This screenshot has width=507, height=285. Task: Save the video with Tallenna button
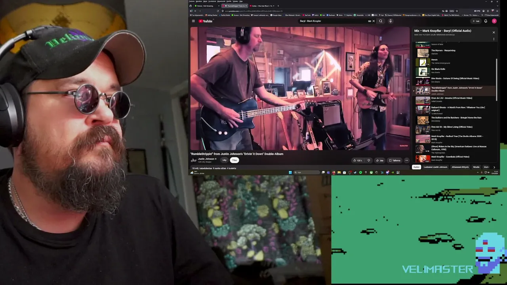coord(395,160)
